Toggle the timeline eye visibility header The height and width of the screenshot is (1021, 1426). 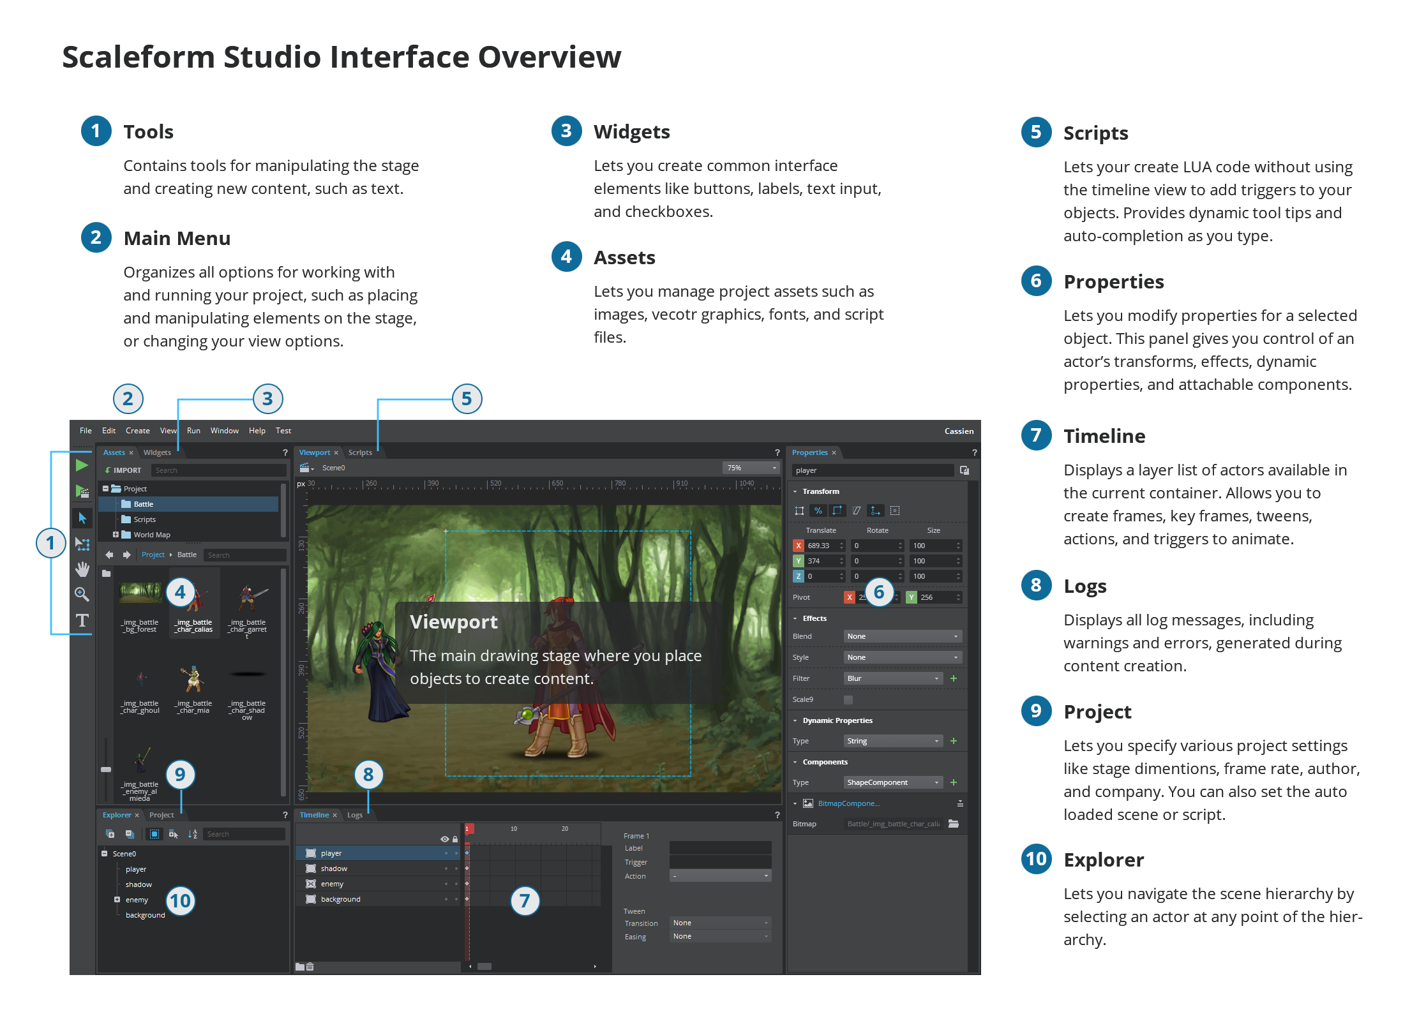444,839
